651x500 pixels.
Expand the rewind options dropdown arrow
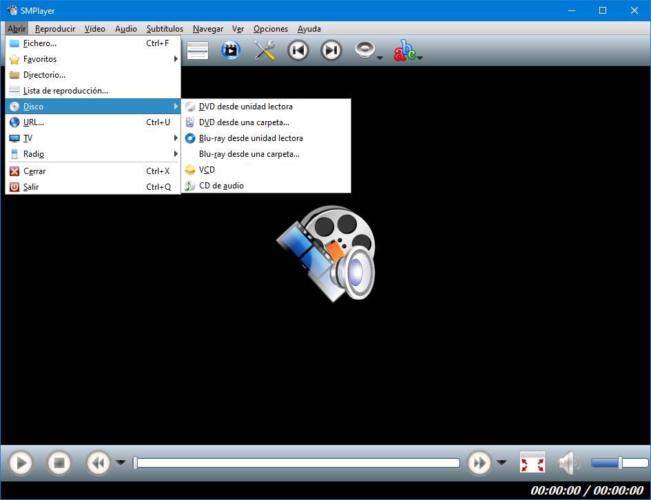click(x=121, y=462)
